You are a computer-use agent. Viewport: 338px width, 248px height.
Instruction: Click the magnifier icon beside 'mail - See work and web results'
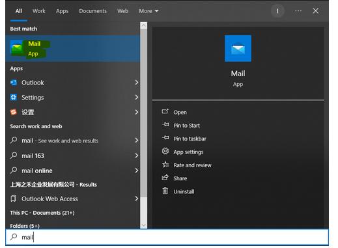click(14, 140)
